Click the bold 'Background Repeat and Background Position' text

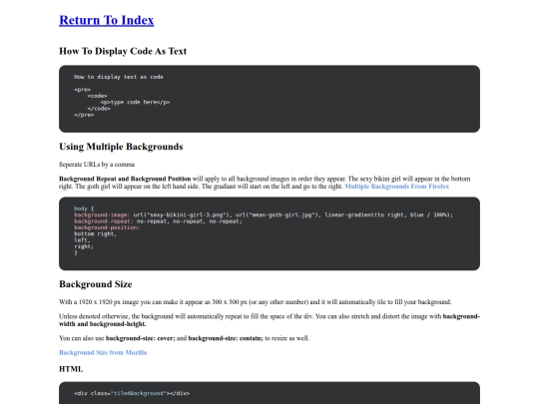(x=125, y=179)
